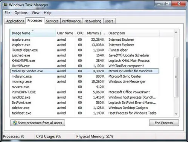
Task: Select the taskhost.exe process
Action: coord(85,113)
